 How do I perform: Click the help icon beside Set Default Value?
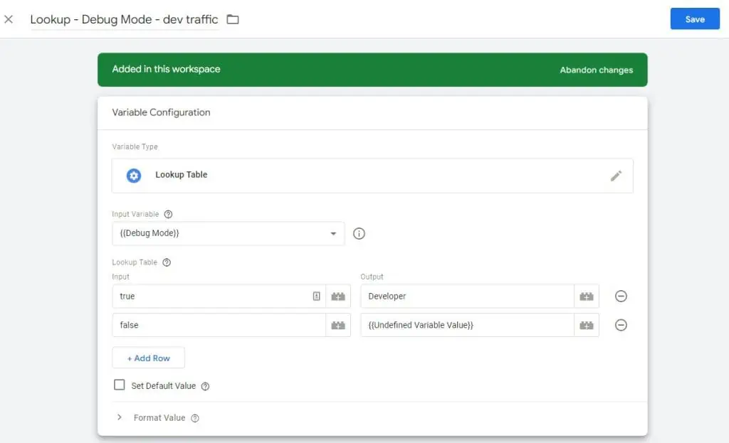206,384
